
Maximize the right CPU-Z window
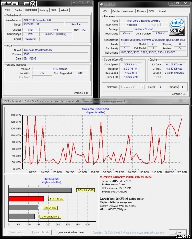[x=178, y=3]
